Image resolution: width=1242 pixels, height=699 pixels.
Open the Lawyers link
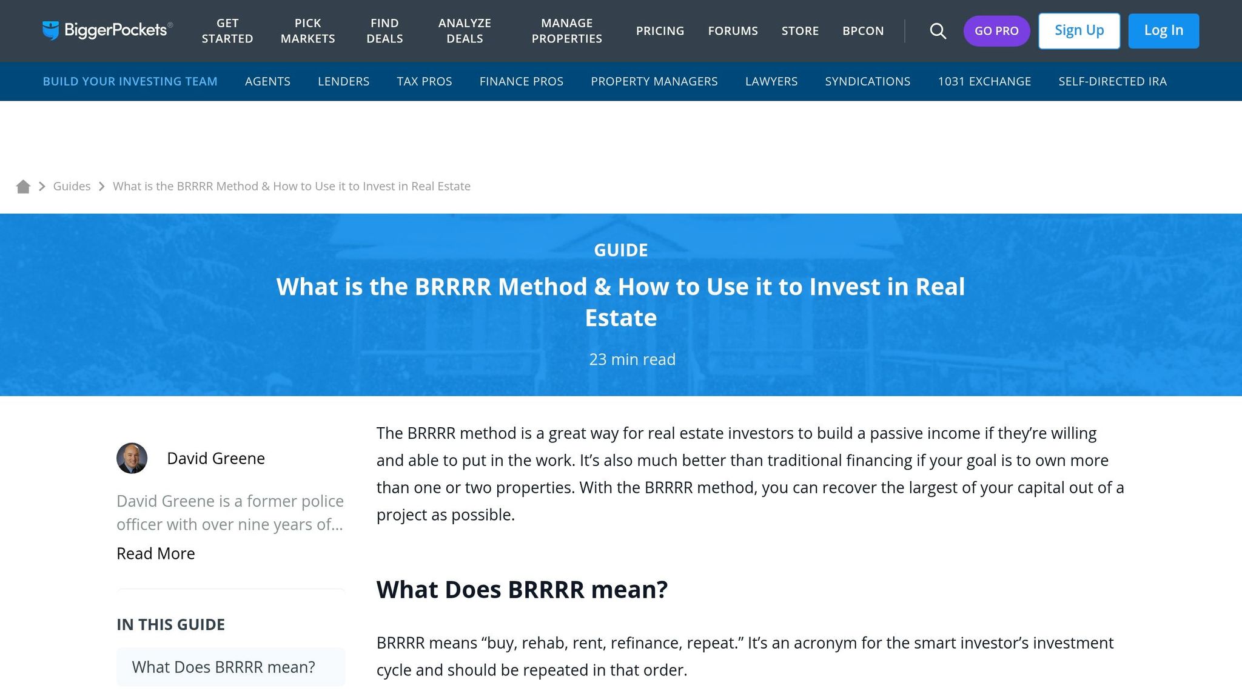point(771,81)
